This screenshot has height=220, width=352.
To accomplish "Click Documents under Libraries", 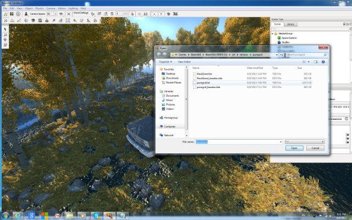I will pyautogui.click(x=172, y=96).
